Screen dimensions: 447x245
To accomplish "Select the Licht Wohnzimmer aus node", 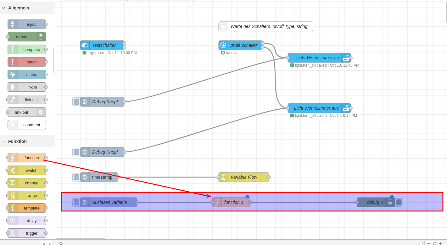I will point(316,108).
